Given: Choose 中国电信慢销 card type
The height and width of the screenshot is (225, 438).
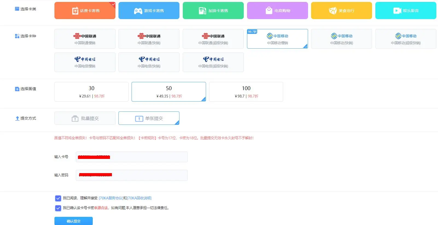Looking at the screenshot, I should tap(85, 62).
